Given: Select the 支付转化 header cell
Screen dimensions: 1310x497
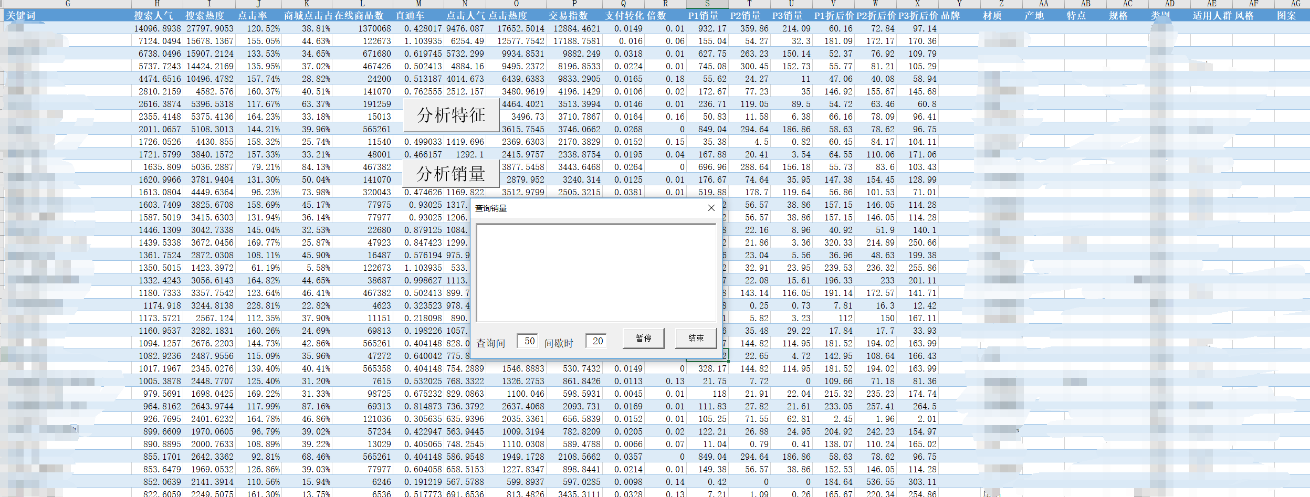Looking at the screenshot, I should pyautogui.click(x=623, y=16).
